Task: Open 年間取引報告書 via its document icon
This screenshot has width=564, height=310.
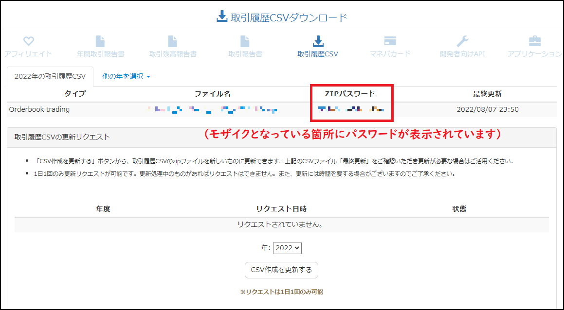Action: tap(100, 41)
